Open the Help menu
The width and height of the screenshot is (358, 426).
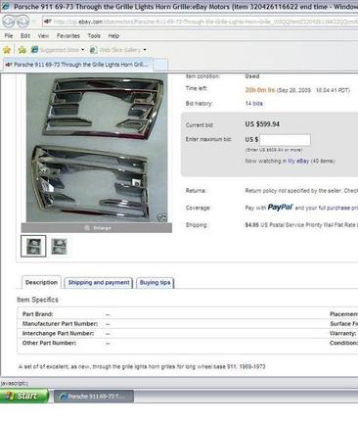tap(113, 36)
